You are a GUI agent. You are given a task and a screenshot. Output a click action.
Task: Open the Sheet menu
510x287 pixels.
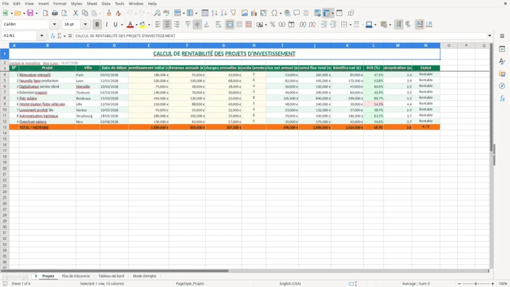(x=92, y=3)
